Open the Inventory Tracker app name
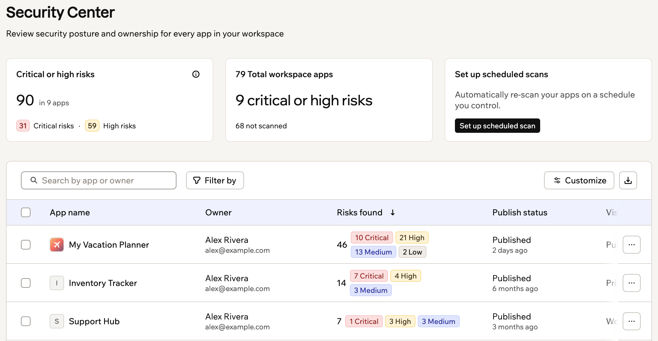 [103, 283]
